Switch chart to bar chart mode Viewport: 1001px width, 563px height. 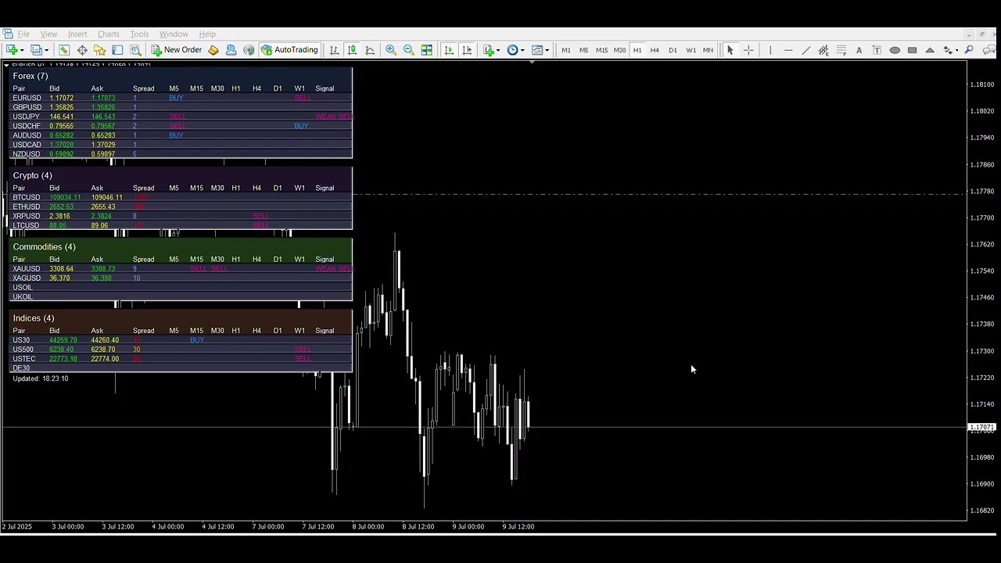point(334,50)
